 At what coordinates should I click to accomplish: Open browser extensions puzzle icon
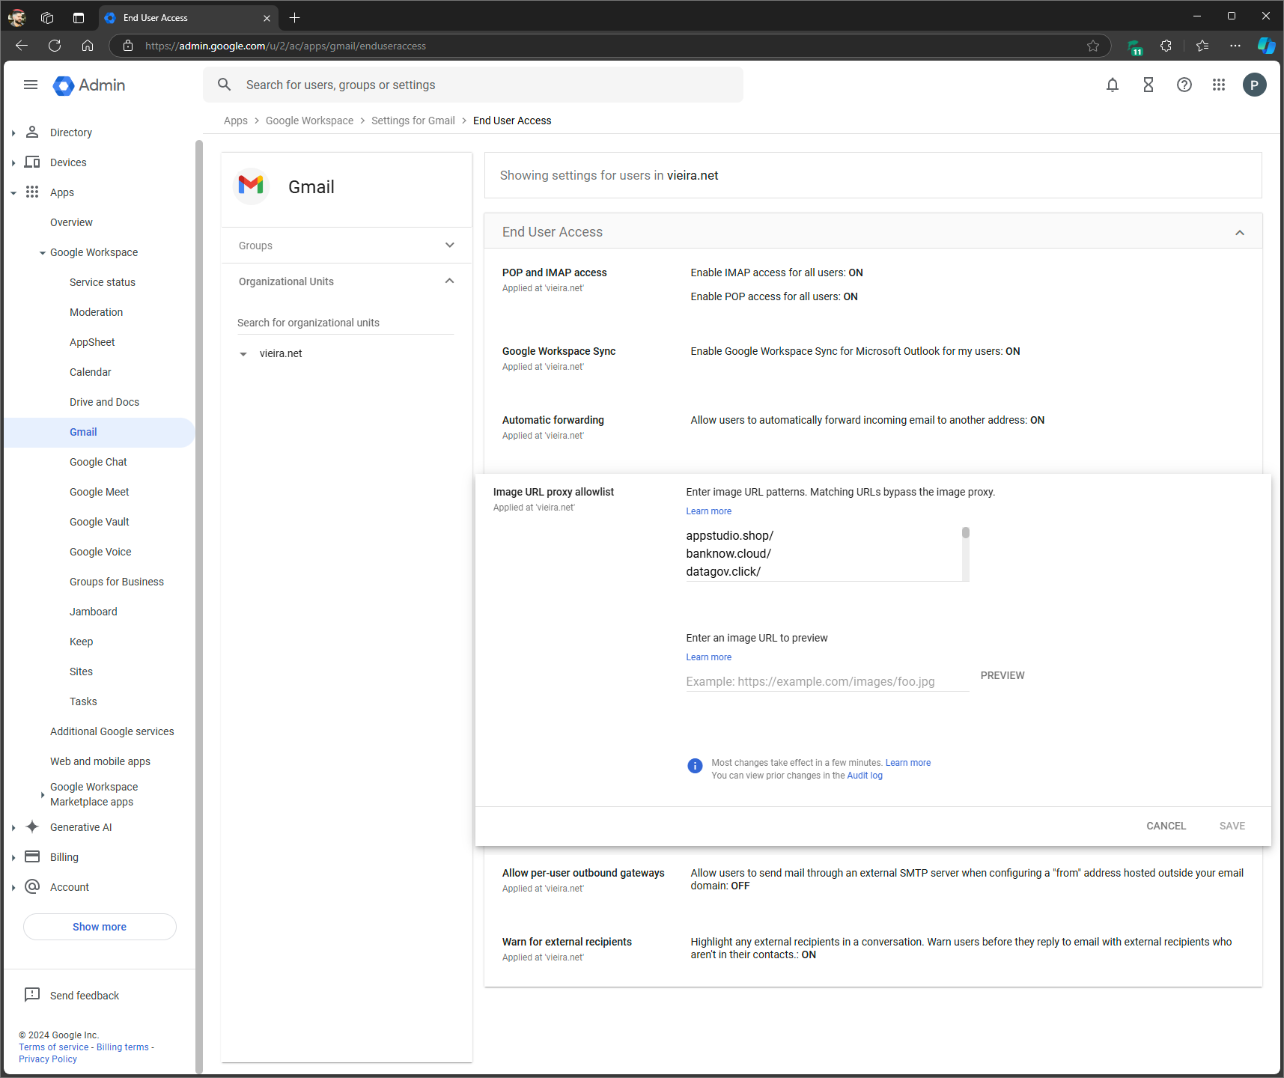coord(1166,46)
